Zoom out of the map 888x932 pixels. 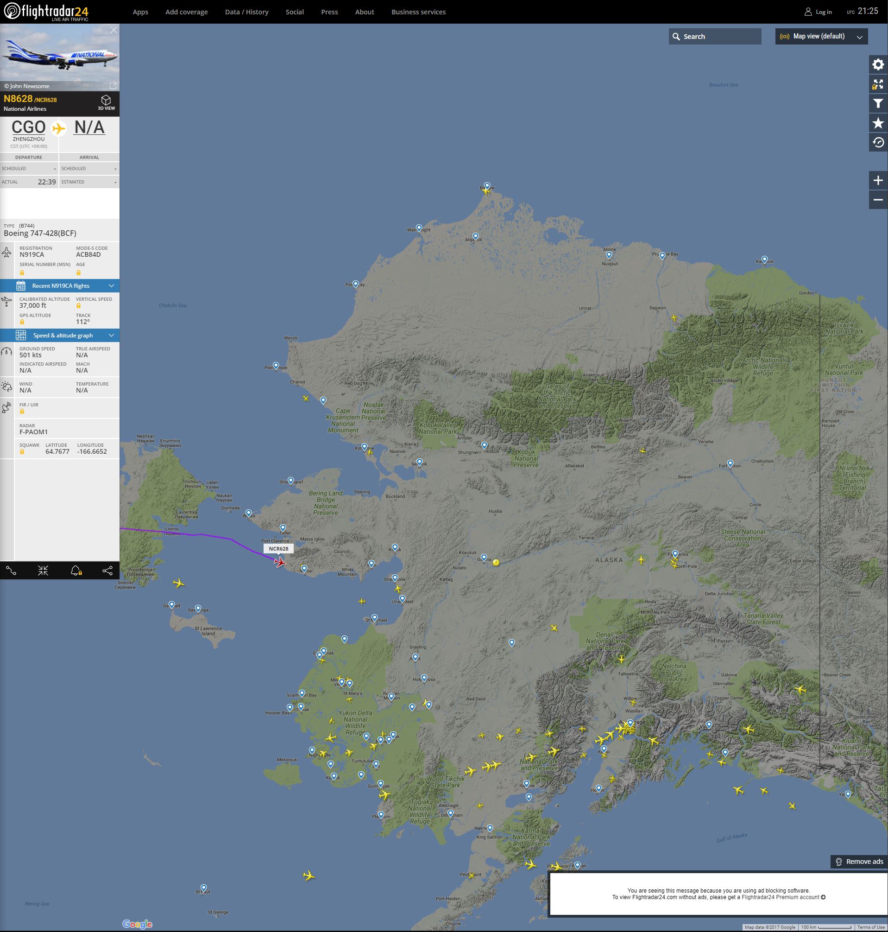[878, 200]
